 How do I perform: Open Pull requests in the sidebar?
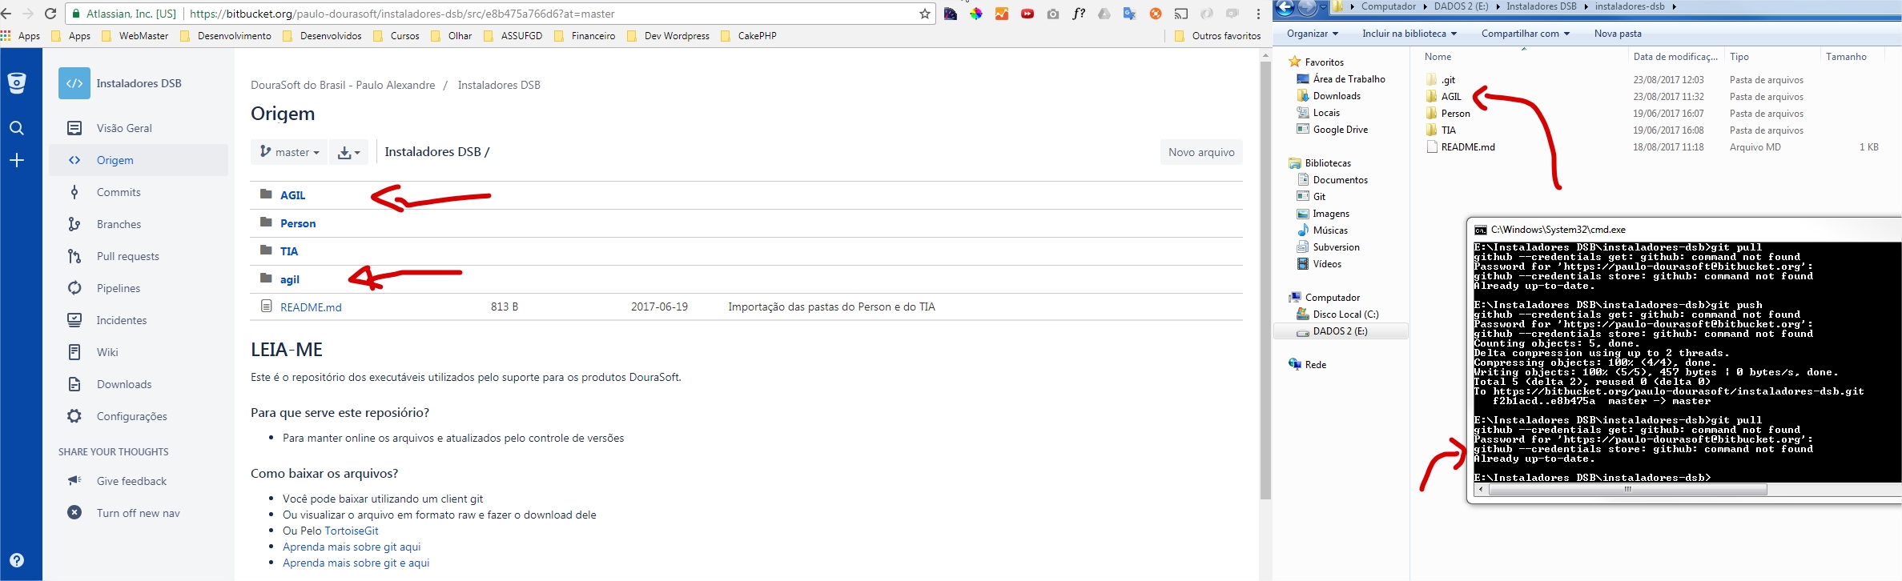(127, 256)
